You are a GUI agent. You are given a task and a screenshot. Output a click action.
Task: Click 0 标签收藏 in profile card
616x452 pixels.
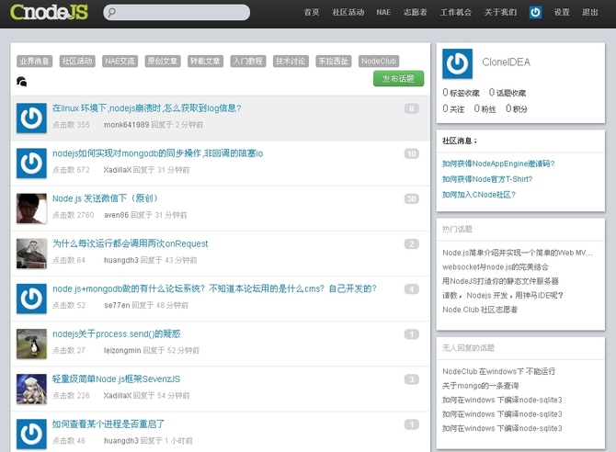(461, 92)
